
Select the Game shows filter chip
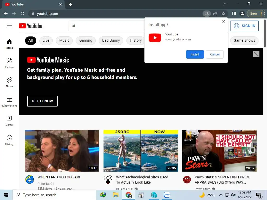point(244,40)
